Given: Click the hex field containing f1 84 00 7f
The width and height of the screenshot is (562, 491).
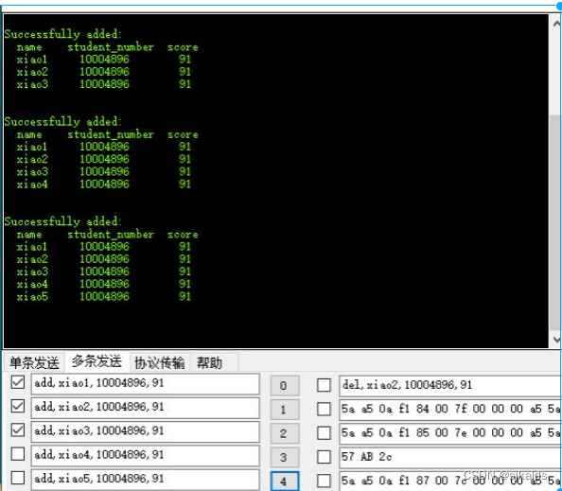Looking at the screenshot, I should click(450, 410).
